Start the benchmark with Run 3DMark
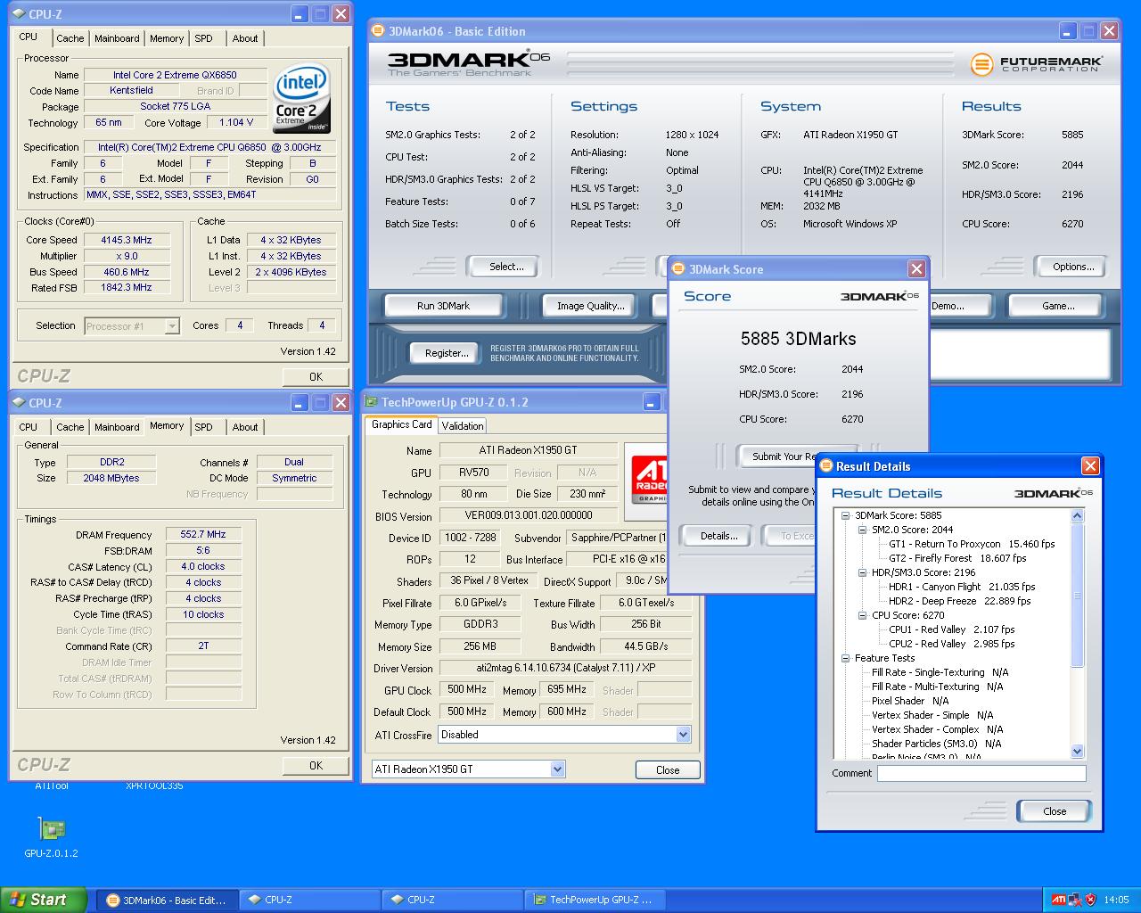Viewport: 1141px width, 913px height. pyautogui.click(x=443, y=306)
